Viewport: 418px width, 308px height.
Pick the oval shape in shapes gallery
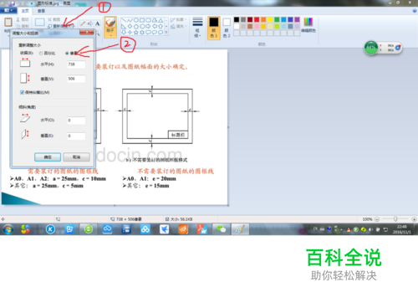pos(136,20)
